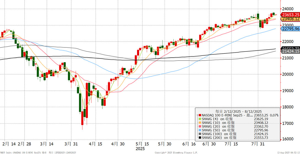The height and width of the screenshot is (154, 300).
Task: Click the black SMAVG (200) legend swatch
Action: point(200,138)
